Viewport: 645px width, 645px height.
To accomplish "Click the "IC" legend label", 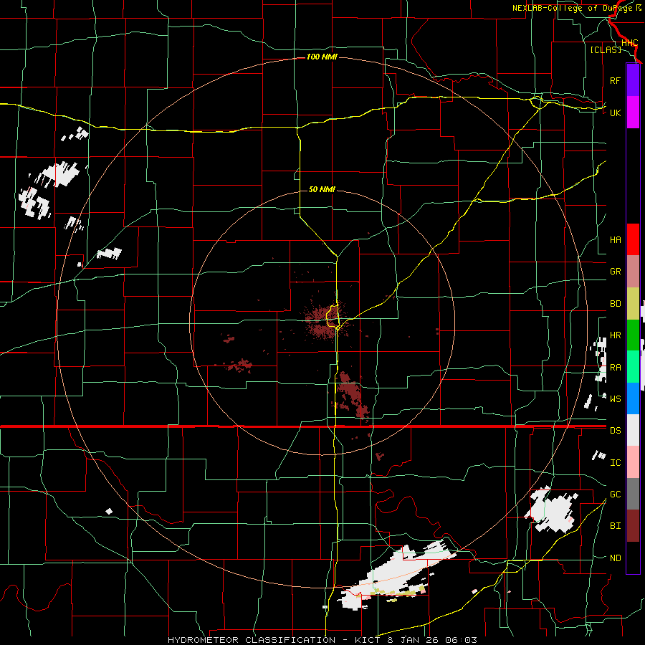I will (x=615, y=463).
